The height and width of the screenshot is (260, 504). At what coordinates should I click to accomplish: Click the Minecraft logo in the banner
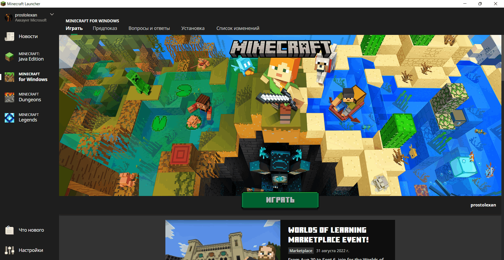[x=280, y=49]
